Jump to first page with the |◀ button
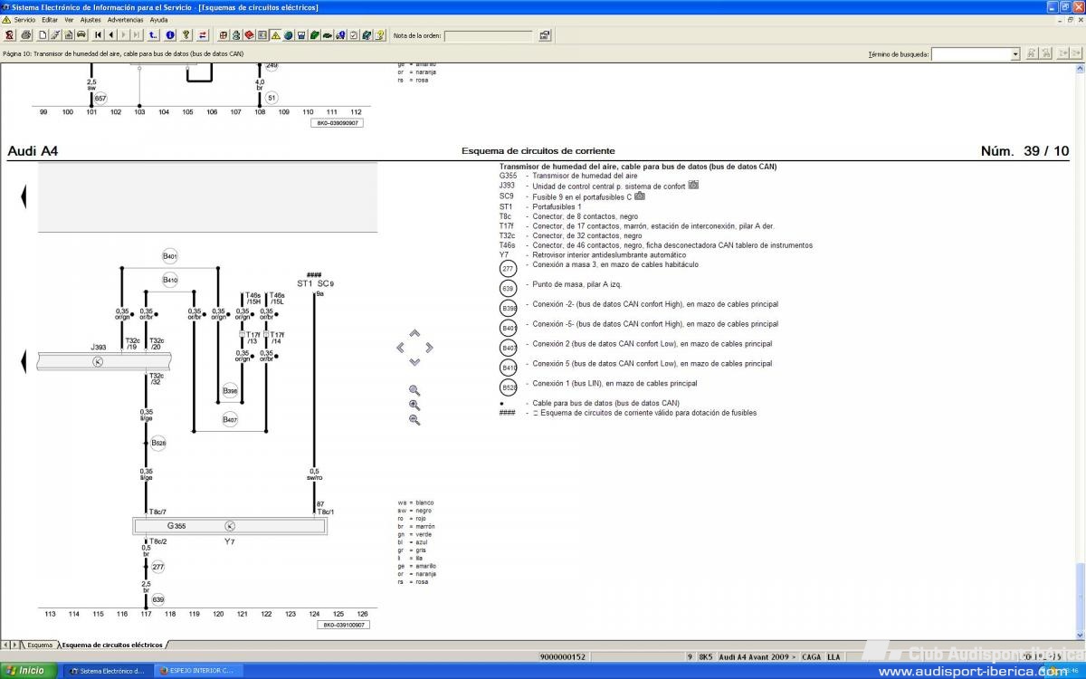 click(x=98, y=35)
